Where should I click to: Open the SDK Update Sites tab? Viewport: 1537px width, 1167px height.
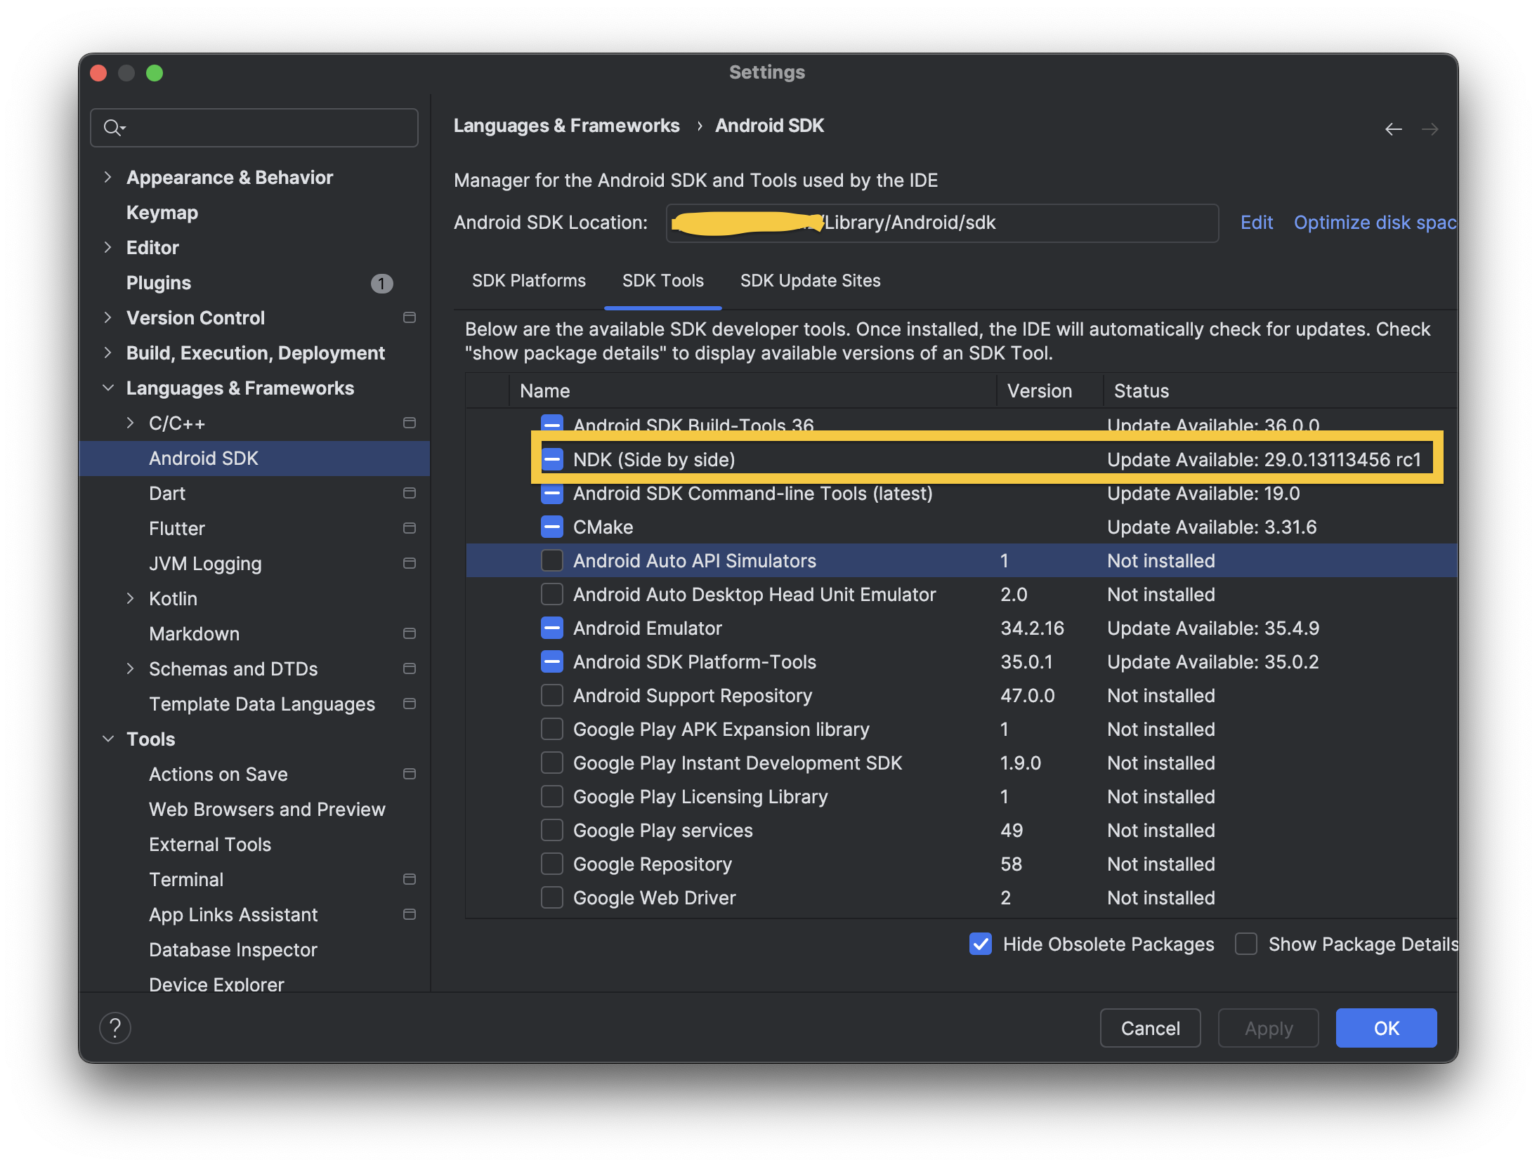(810, 281)
